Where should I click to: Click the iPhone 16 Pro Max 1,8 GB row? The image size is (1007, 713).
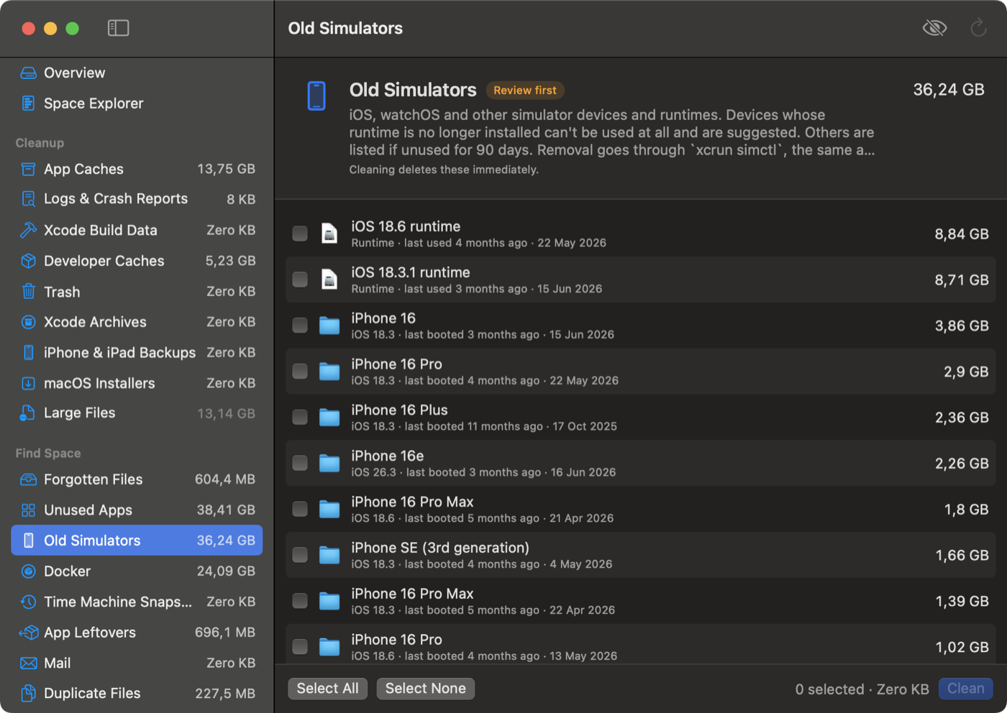(641, 510)
